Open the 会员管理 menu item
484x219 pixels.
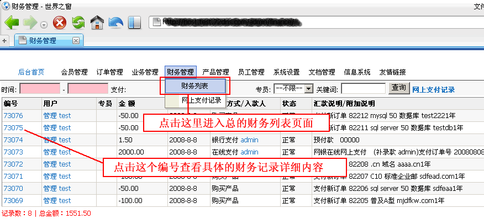click(x=75, y=72)
